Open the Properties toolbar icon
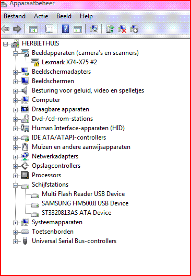The width and height of the screenshot is (191, 276). click(x=49, y=29)
